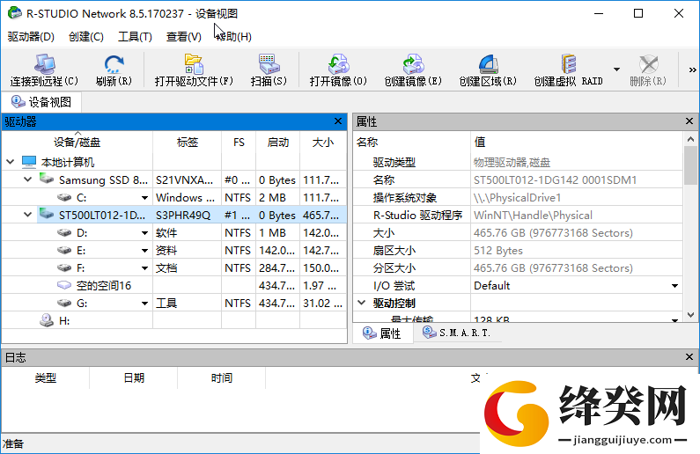The image size is (700, 454).
Task: Sort by 标签 column header
Action: 187,143
